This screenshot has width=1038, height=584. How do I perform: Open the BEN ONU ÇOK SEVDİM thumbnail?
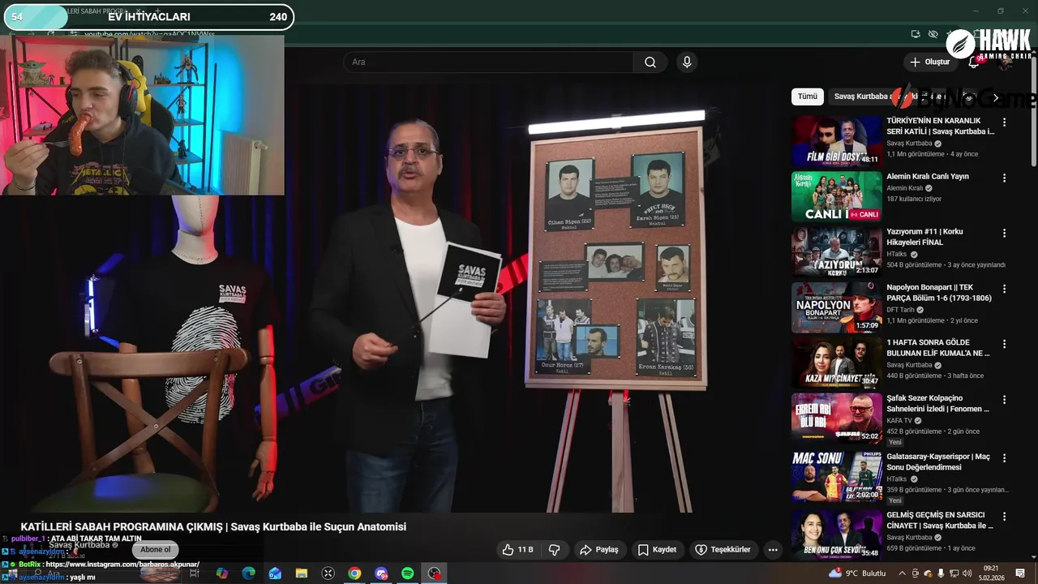coord(836,535)
